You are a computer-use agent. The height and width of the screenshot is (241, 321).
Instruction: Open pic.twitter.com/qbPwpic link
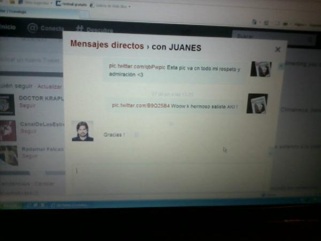point(137,66)
